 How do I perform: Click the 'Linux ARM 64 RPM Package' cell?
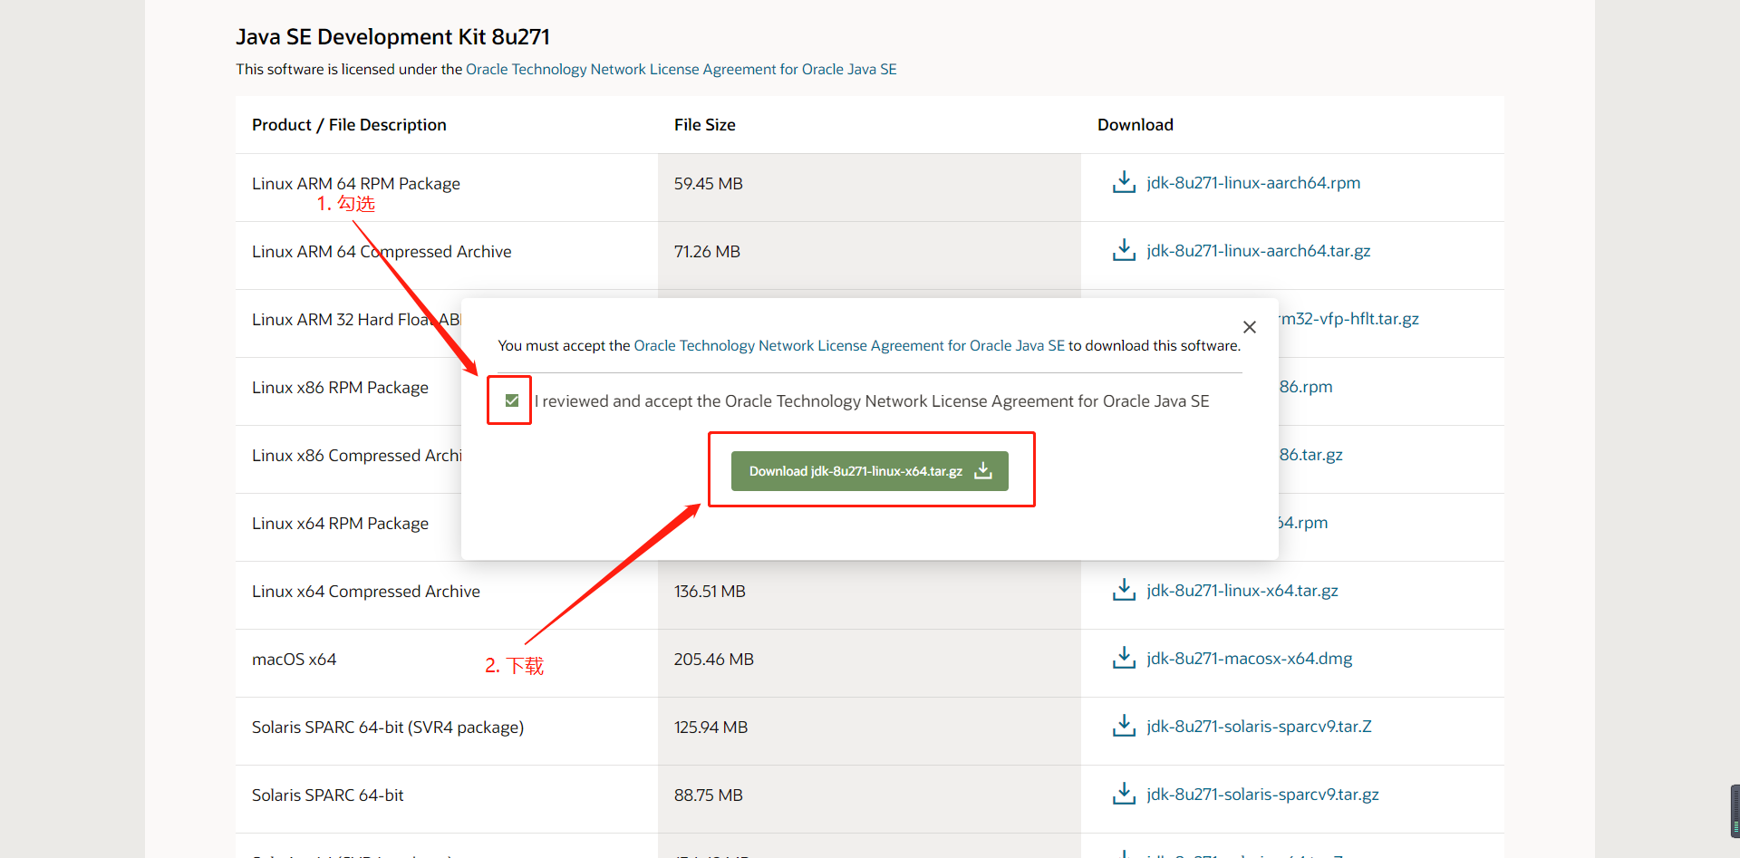coord(356,184)
